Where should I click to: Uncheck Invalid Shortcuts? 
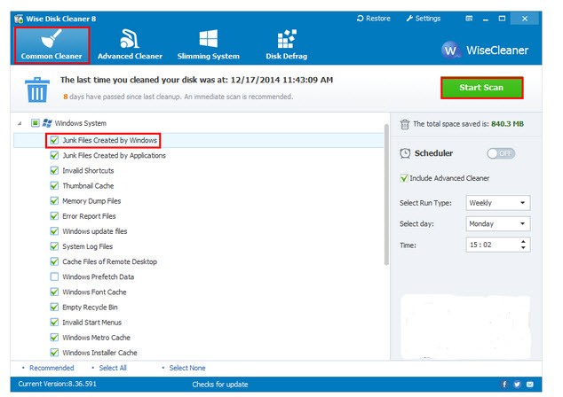(54, 170)
